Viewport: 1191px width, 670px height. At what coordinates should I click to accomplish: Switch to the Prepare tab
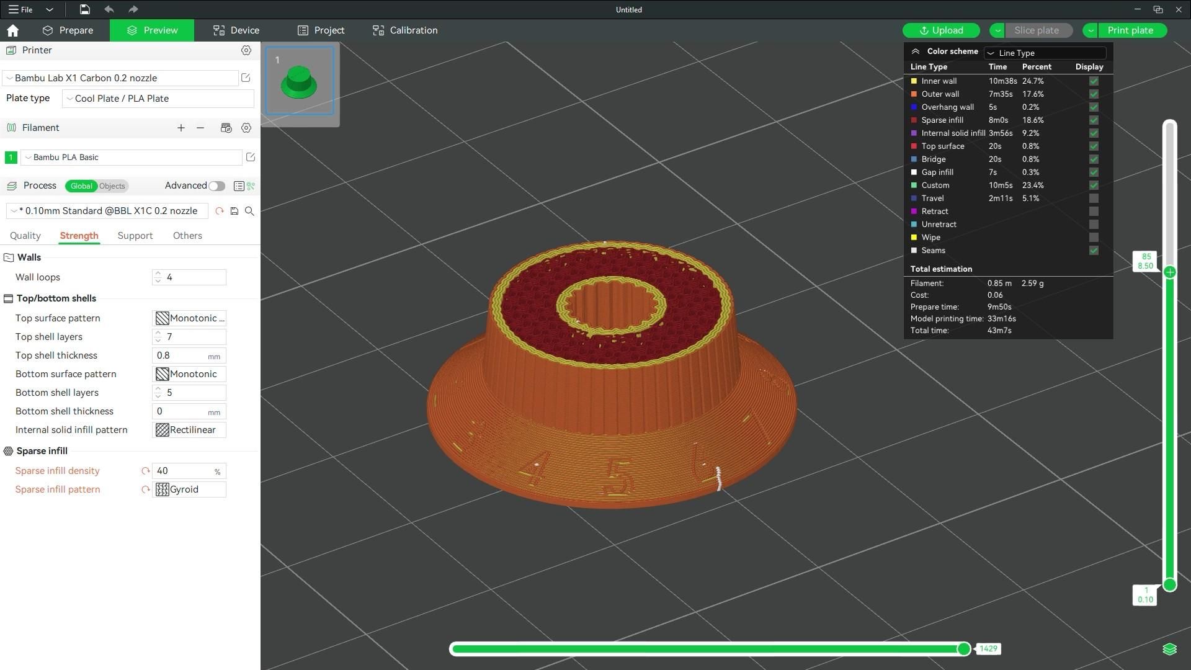(68, 30)
